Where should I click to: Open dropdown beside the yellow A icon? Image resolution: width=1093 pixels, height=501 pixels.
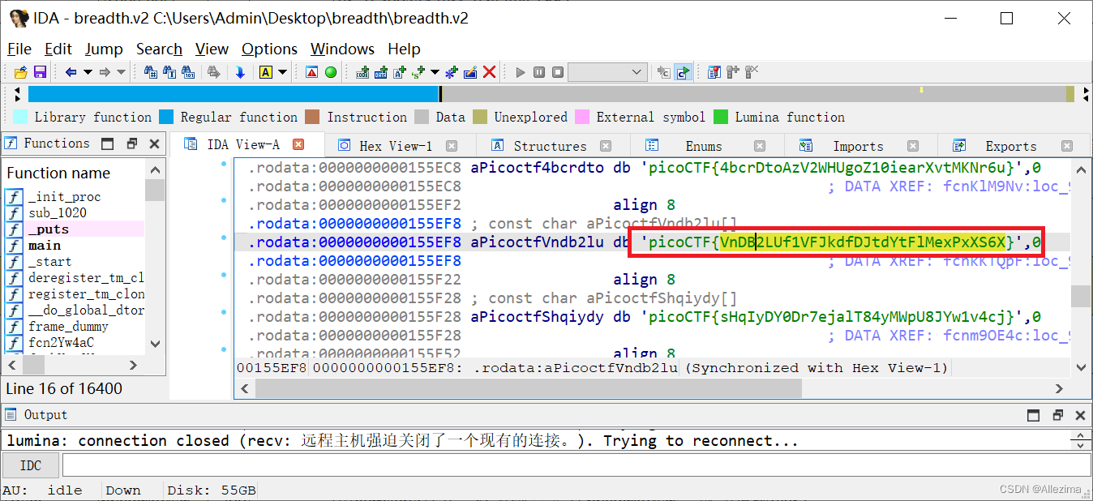pos(282,72)
